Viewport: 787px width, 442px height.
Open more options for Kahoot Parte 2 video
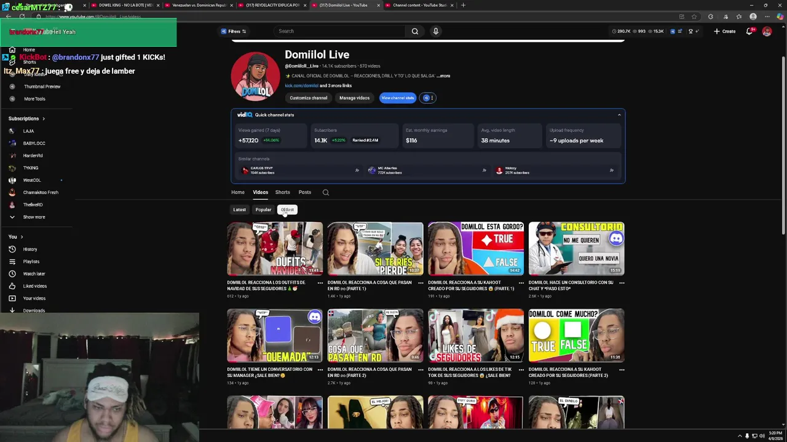622,370
